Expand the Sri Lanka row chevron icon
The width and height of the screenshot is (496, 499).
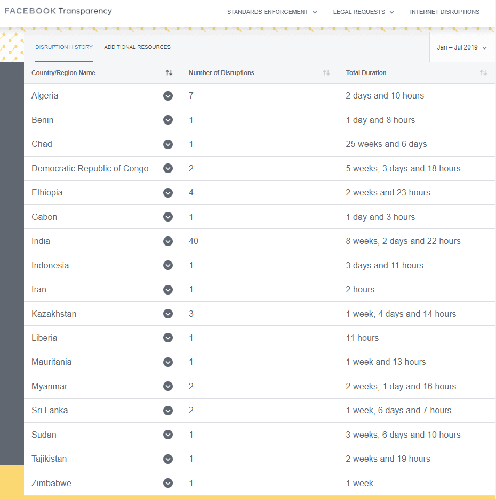click(168, 411)
